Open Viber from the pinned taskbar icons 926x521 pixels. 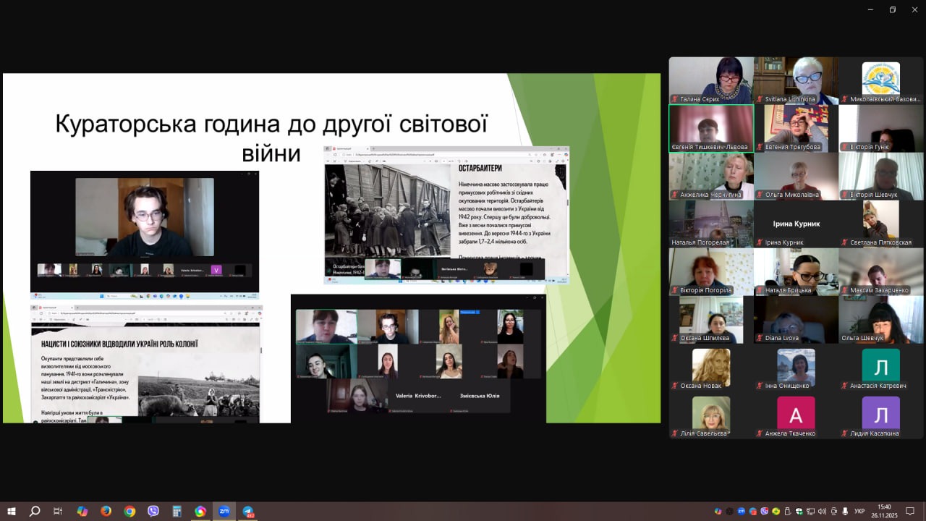point(153,511)
